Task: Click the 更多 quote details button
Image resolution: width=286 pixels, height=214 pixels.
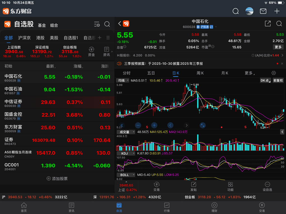Action: point(278,47)
